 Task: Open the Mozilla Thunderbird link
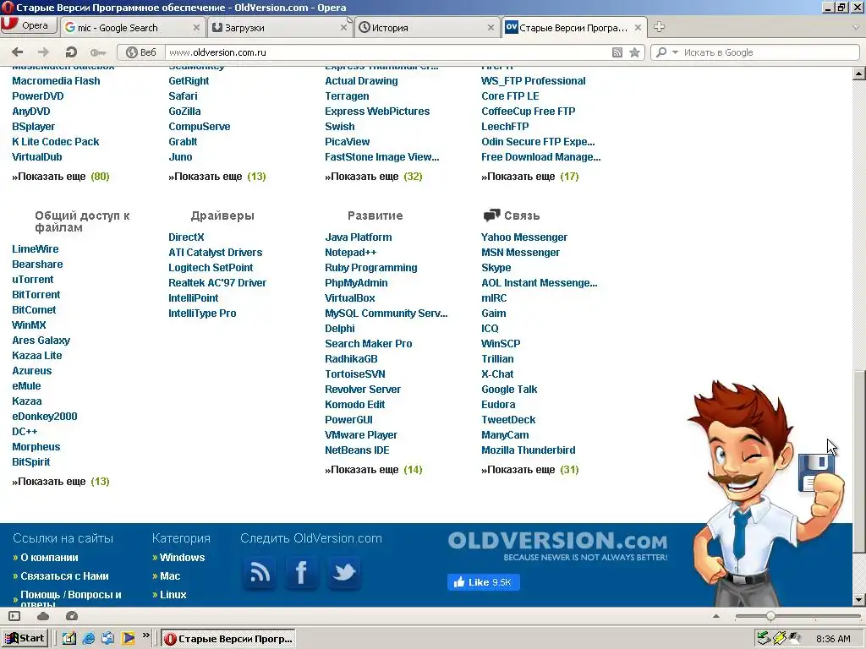click(x=528, y=450)
